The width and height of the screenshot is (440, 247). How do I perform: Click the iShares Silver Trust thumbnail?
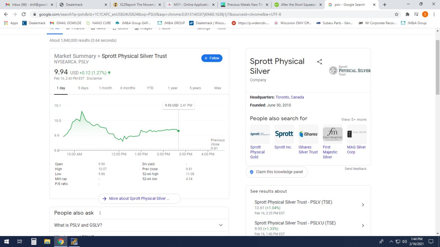(308, 134)
